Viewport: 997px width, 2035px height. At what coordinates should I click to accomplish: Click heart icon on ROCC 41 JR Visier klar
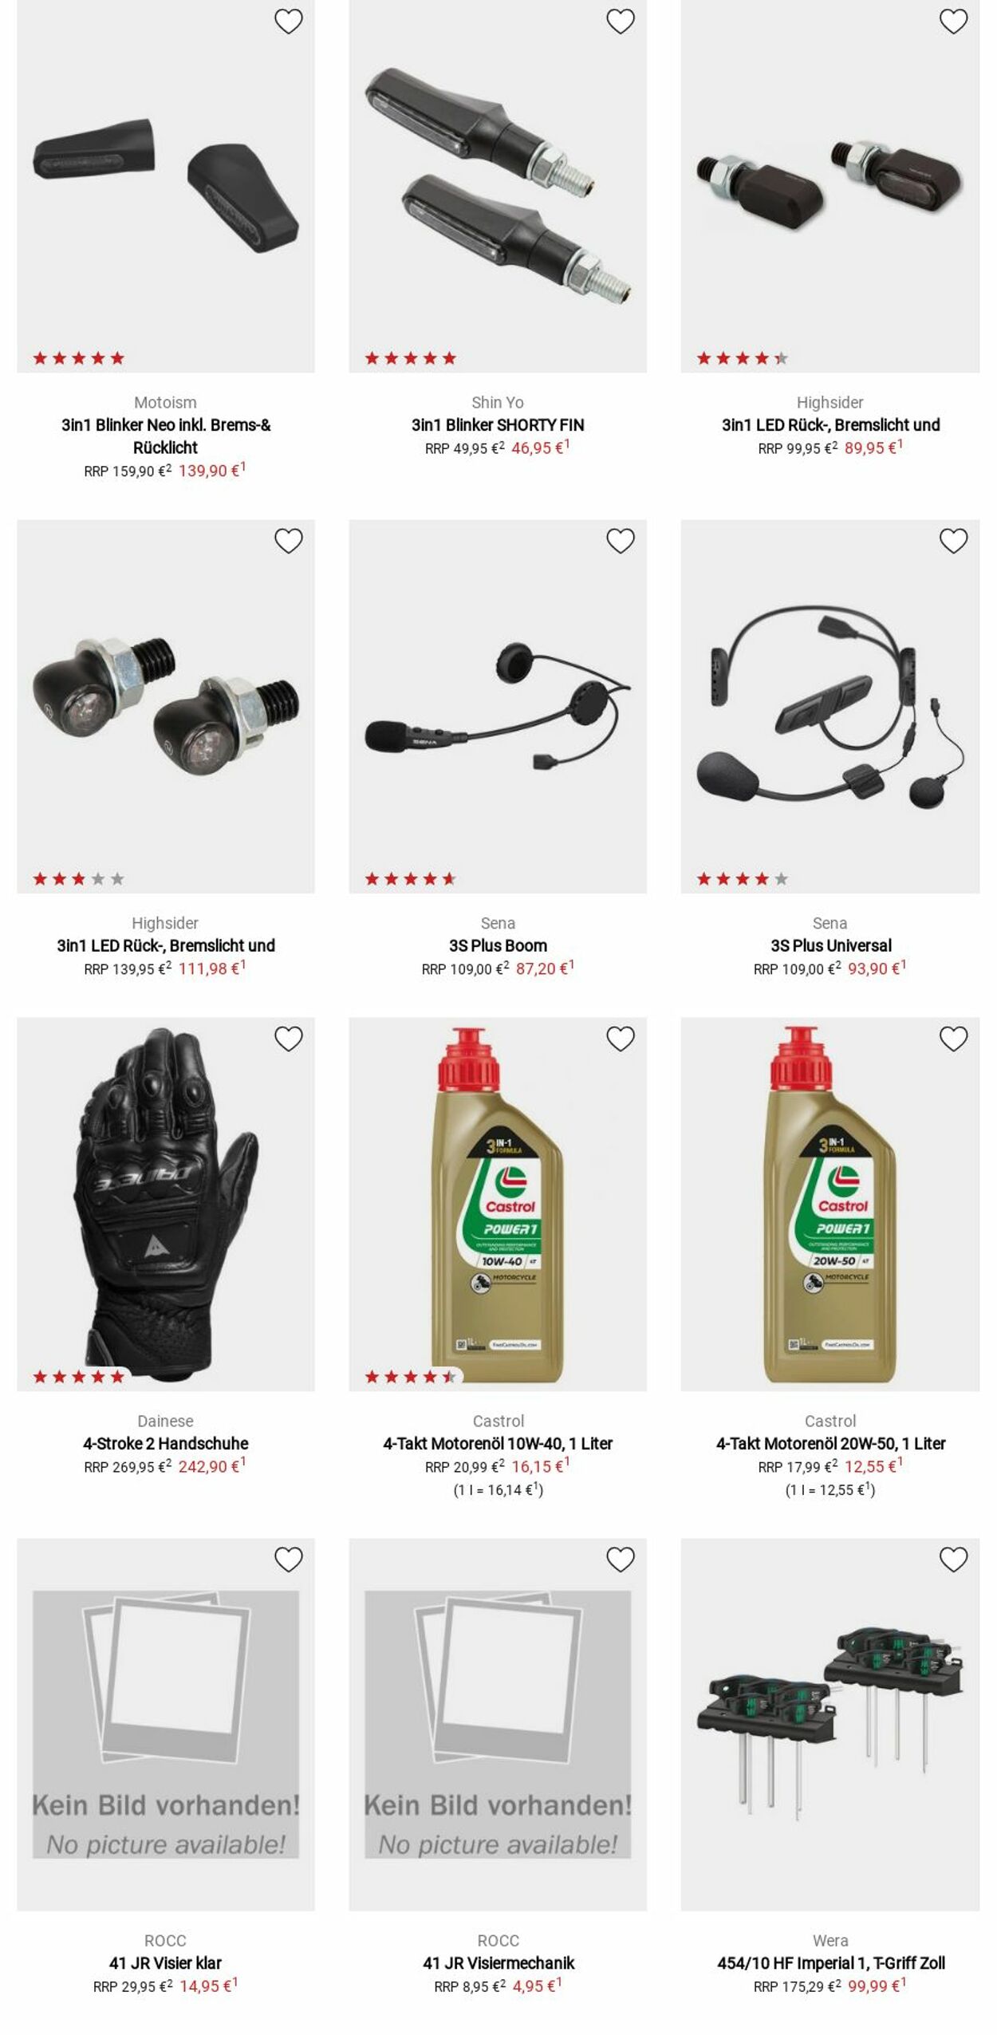pyautogui.click(x=288, y=1559)
